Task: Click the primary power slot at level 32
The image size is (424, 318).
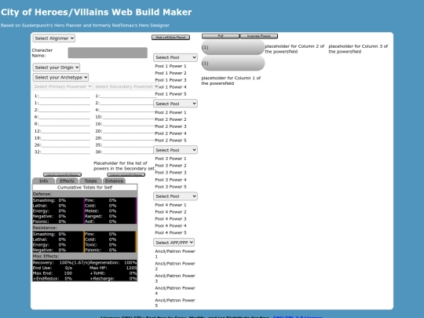Action: click(x=62, y=152)
